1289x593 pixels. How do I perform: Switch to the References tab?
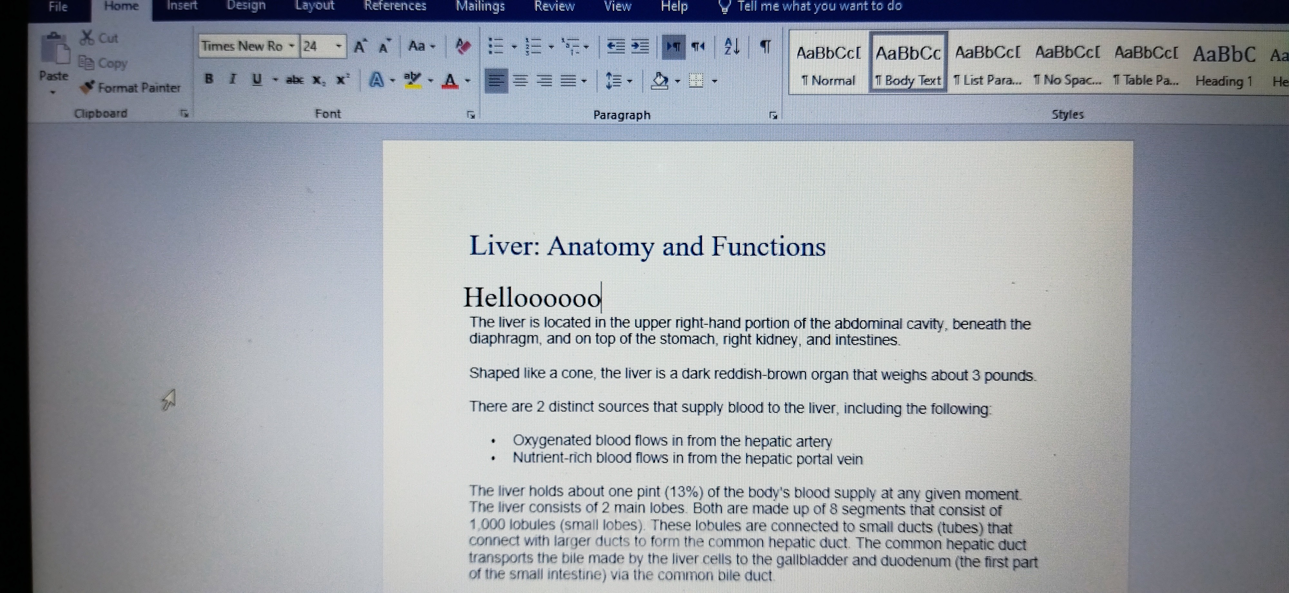point(395,6)
